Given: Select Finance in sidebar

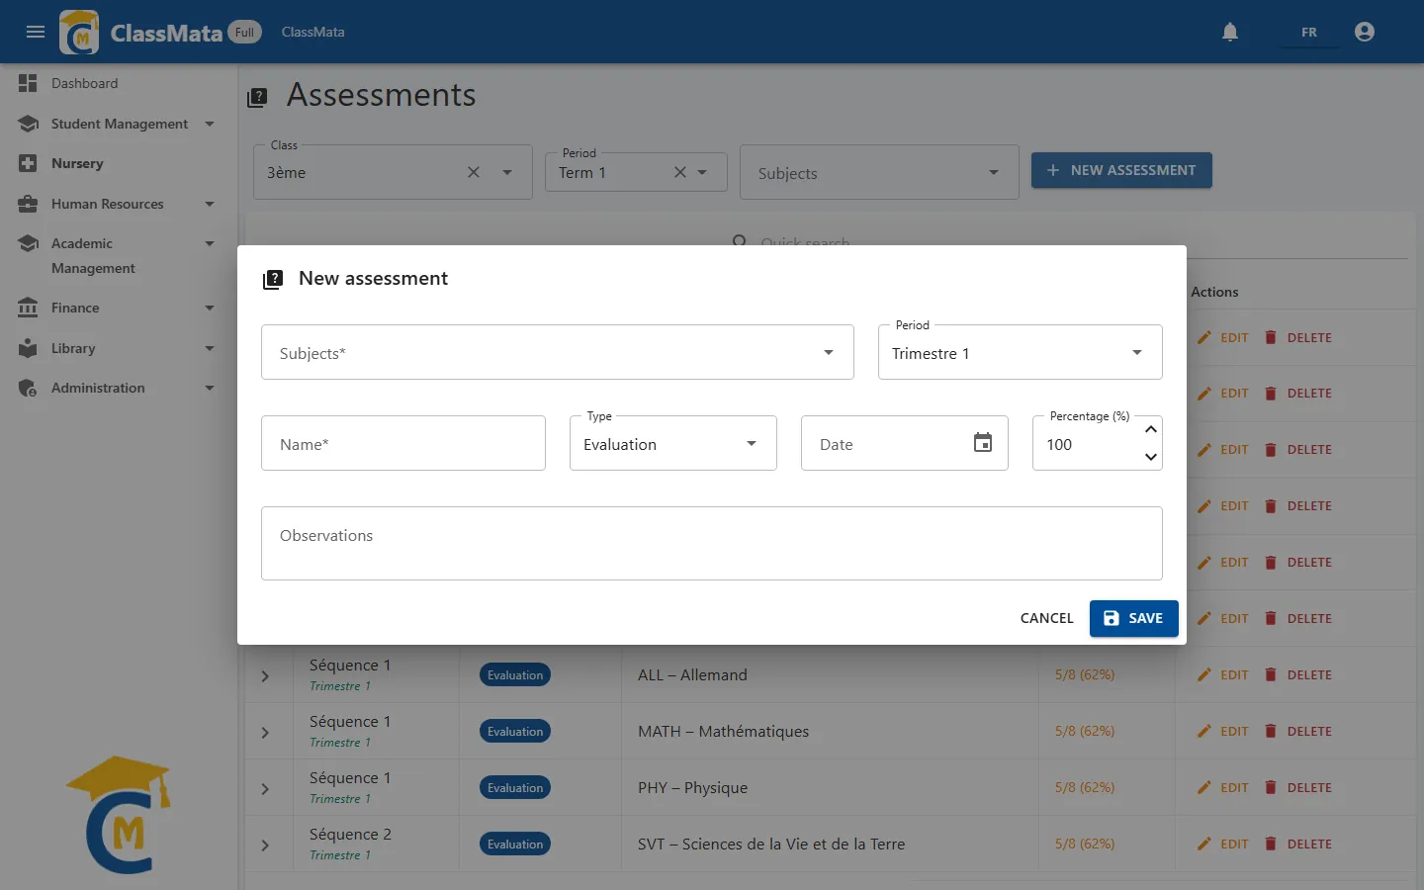Looking at the screenshot, I should click(75, 308).
